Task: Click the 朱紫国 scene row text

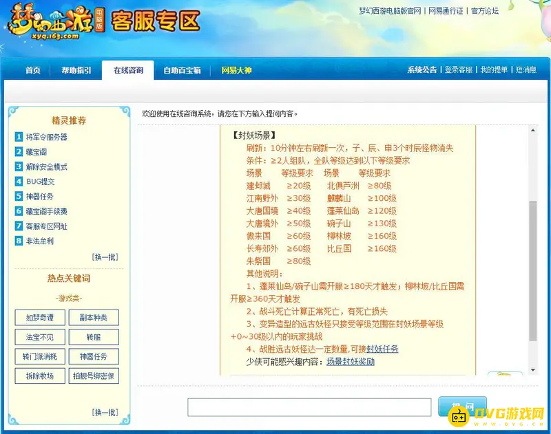Action: pyautogui.click(x=258, y=261)
